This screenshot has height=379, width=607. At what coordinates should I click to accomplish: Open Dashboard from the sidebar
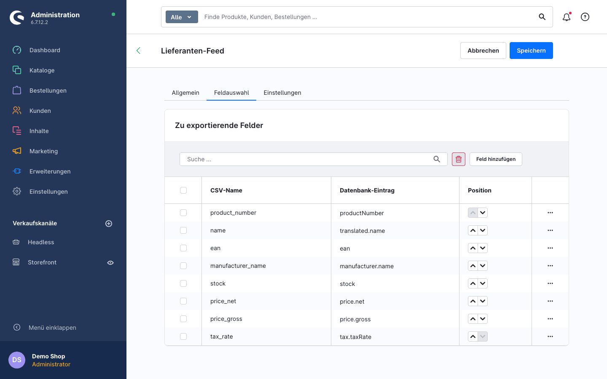tap(45, 50)
